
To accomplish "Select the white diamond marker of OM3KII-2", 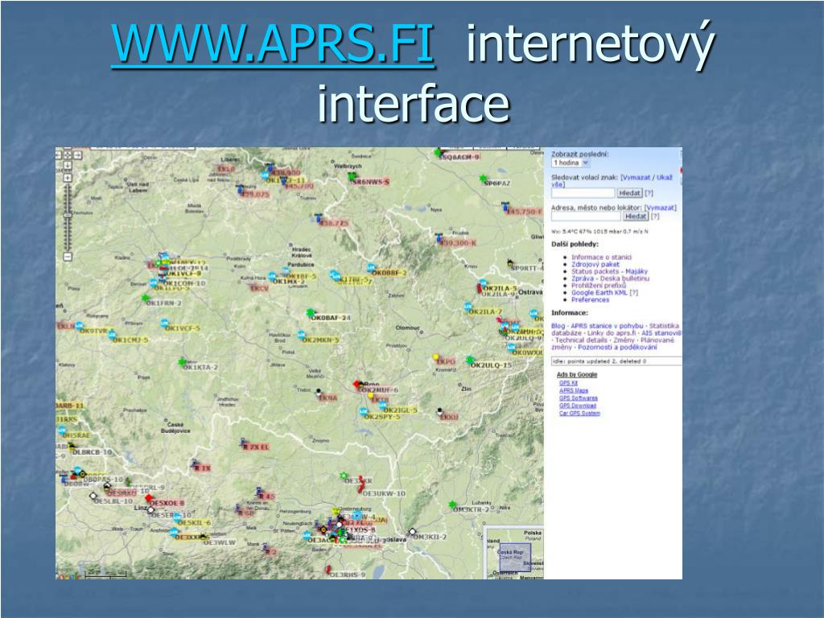I will [x=413, y=532].
